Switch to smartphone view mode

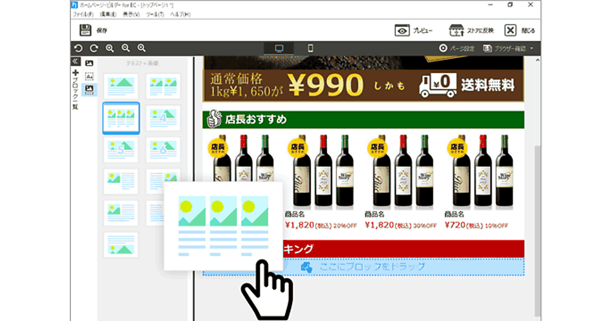pos(310,48)
